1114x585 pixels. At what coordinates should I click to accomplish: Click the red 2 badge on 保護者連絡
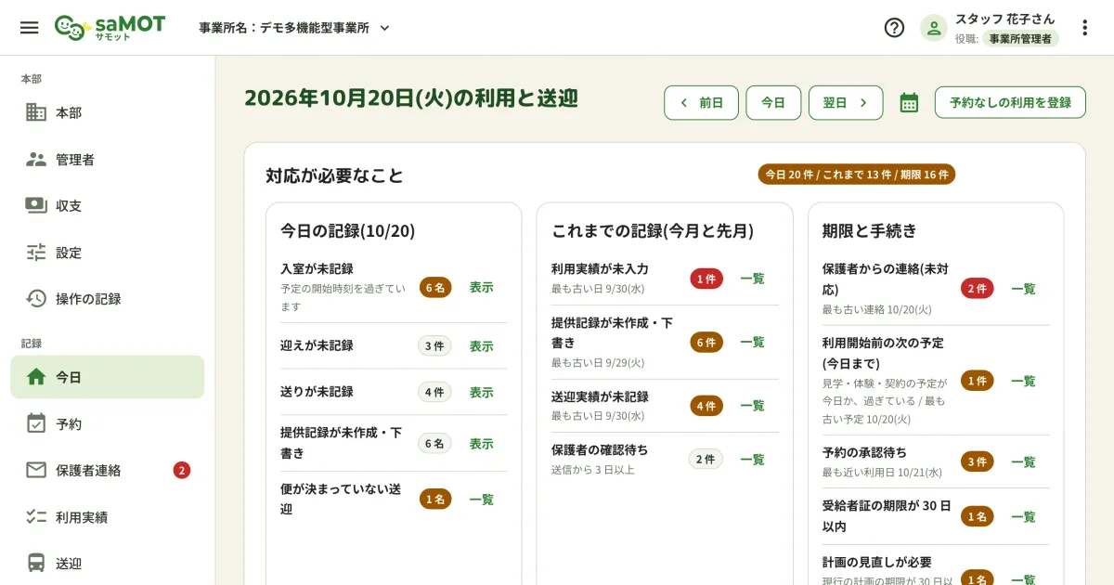(x=182, y=470)
